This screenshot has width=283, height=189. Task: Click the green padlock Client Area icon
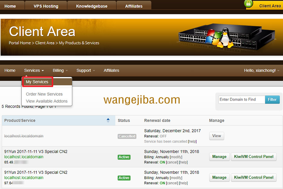(x=248, y=3)
